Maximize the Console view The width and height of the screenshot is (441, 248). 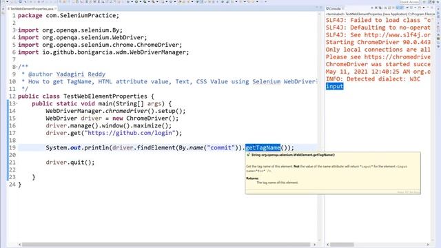tap(432, 8)
